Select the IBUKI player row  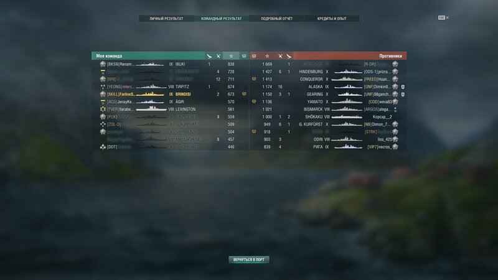[170, 64]
